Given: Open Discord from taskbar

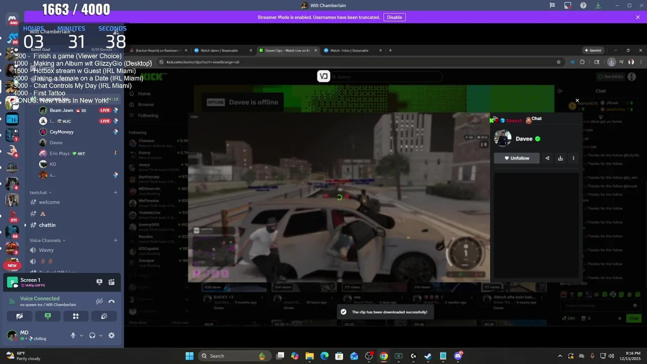Looking at the screenshot, I should tap(458, 356).
